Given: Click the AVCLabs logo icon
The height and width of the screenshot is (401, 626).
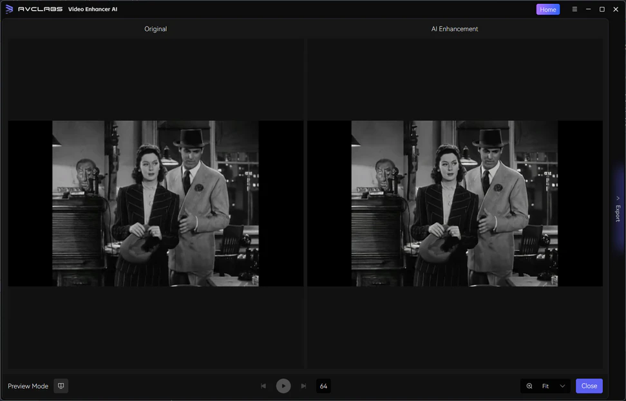Looking at the screenshot, I should tap(9, 9).
